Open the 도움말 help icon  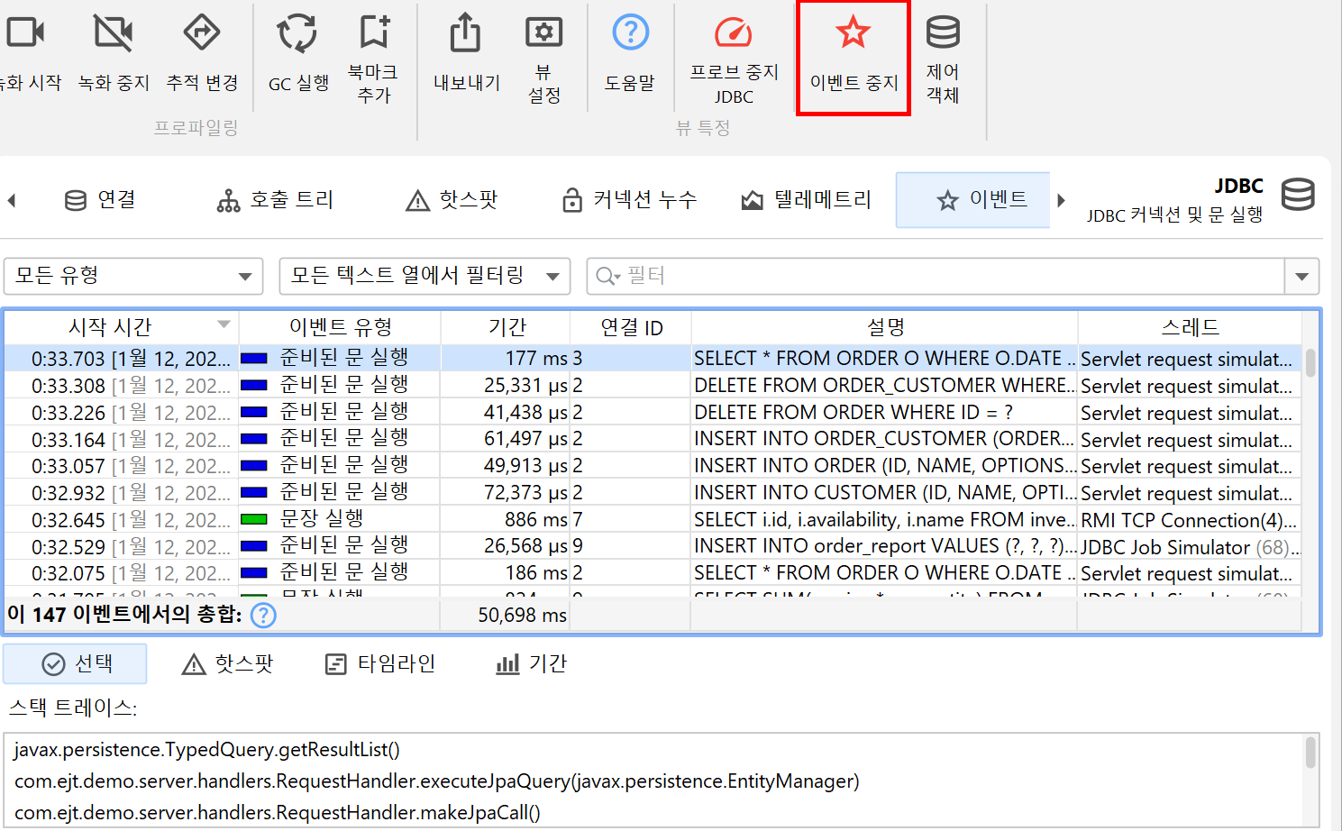pyautogui.click(x=630, y=33)
